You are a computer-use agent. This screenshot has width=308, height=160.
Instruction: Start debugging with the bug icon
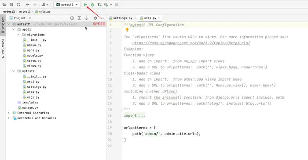click(92, 4)
